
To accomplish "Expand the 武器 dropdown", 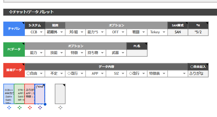I will pyautogui.click(x=123, y=53).
